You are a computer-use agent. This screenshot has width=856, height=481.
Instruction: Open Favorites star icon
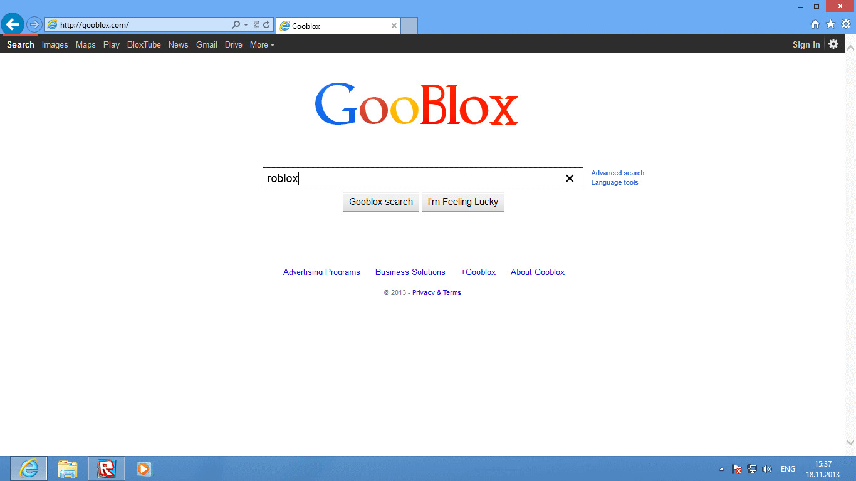click(831, 24)
